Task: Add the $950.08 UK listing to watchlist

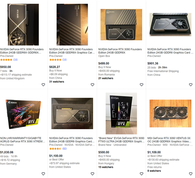Action: coord(43,85)
